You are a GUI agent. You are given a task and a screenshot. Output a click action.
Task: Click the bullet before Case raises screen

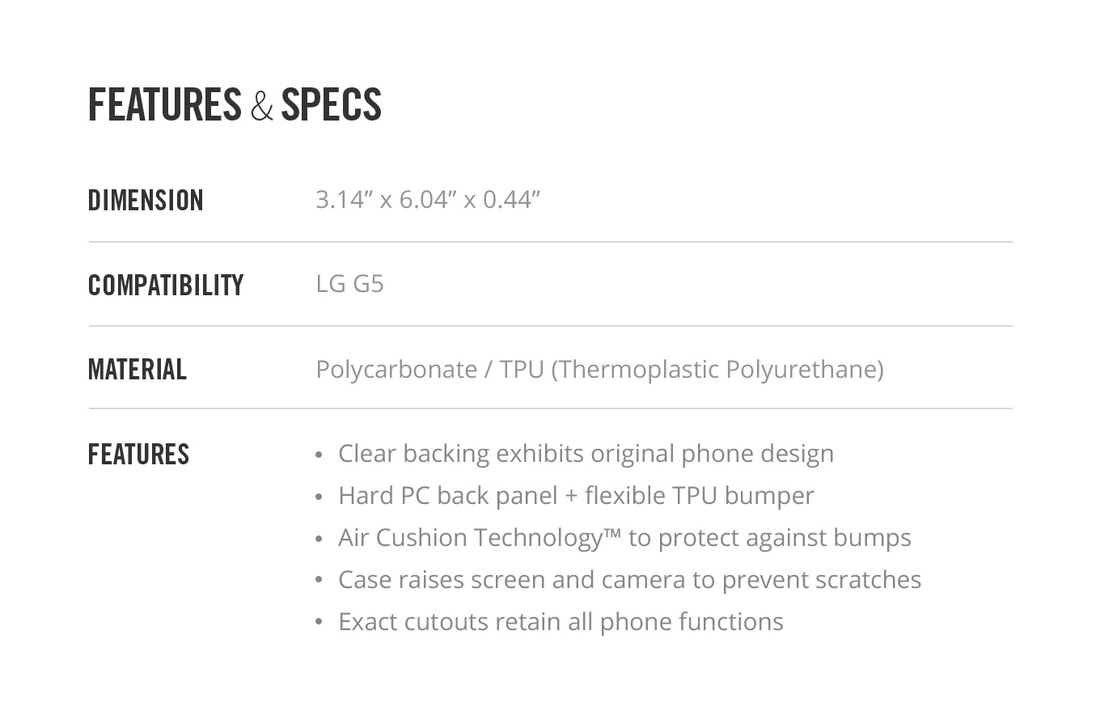[x=319, y=580]
